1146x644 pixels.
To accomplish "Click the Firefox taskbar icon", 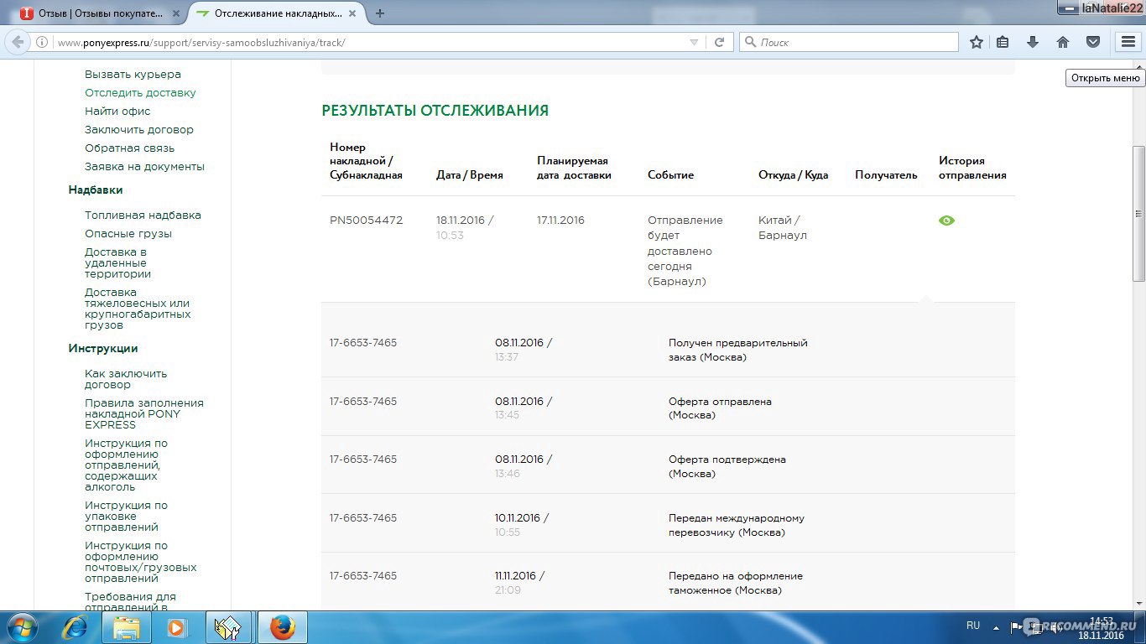I will tap(283, 627).
